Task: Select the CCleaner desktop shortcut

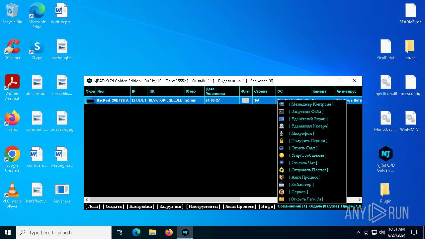Action: click(12, 49)
